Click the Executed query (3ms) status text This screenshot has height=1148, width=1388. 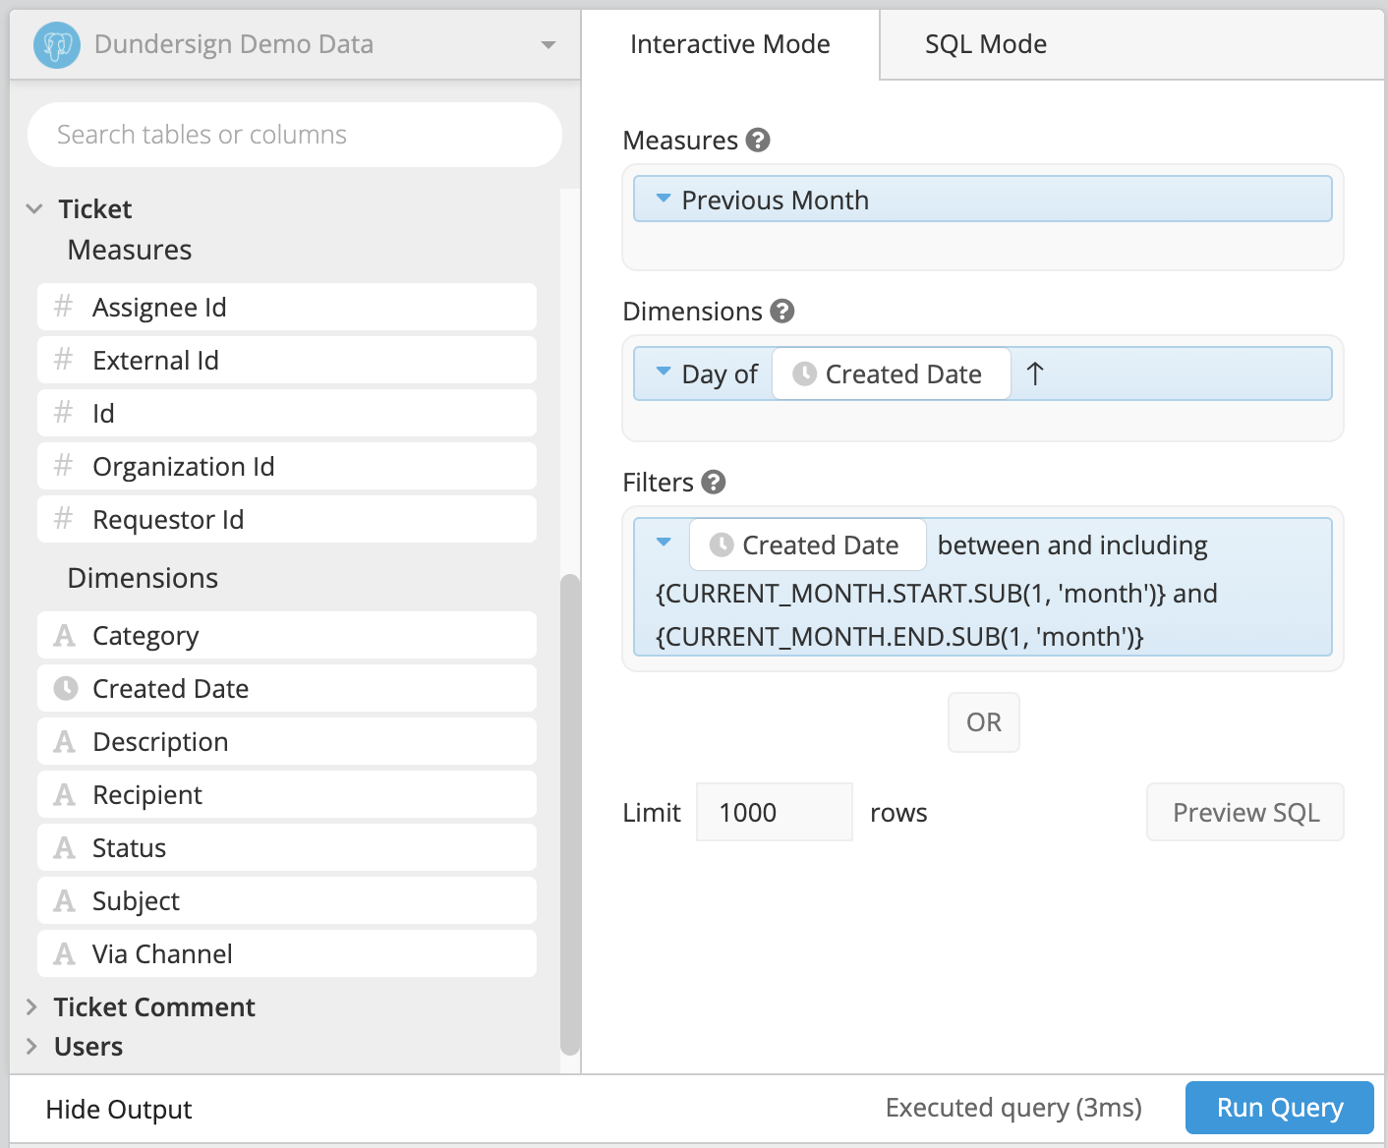1013,1108
